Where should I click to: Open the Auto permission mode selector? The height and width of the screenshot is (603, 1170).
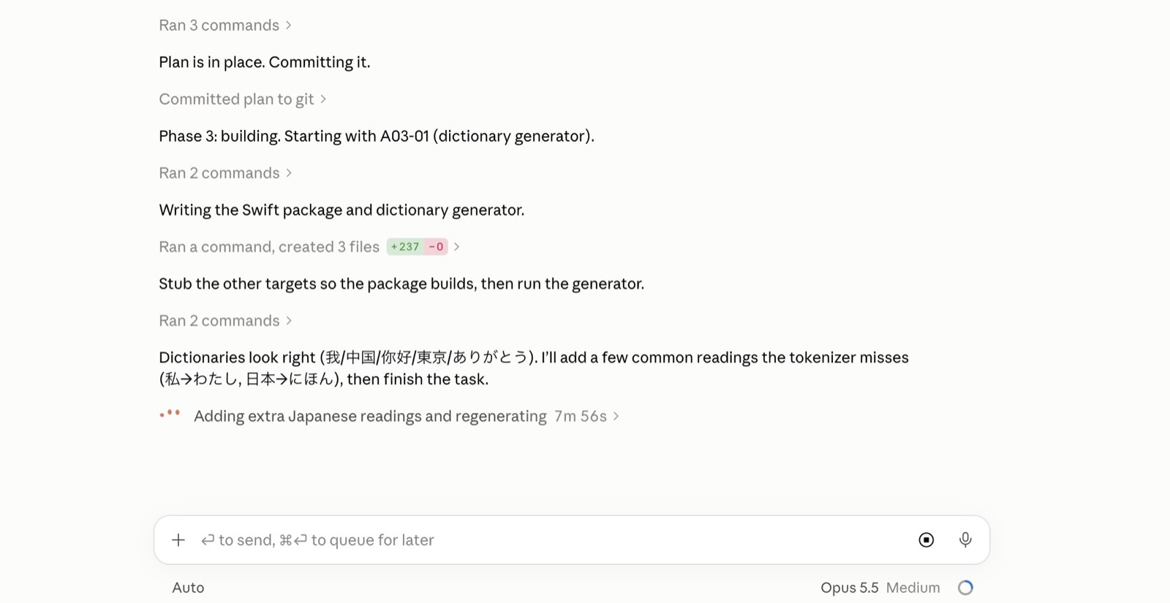pos(188,588)
